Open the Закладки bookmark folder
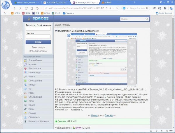Screen dimensions: 175x133 coord(68,13)
